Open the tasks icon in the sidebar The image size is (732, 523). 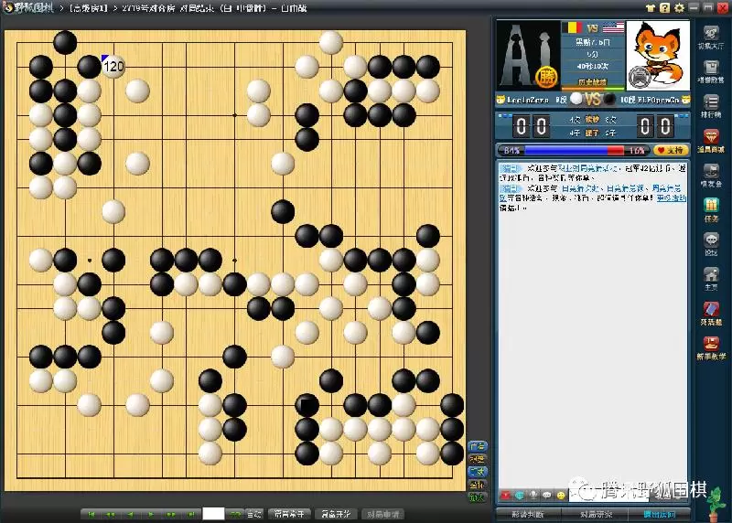tap(713, 213)
